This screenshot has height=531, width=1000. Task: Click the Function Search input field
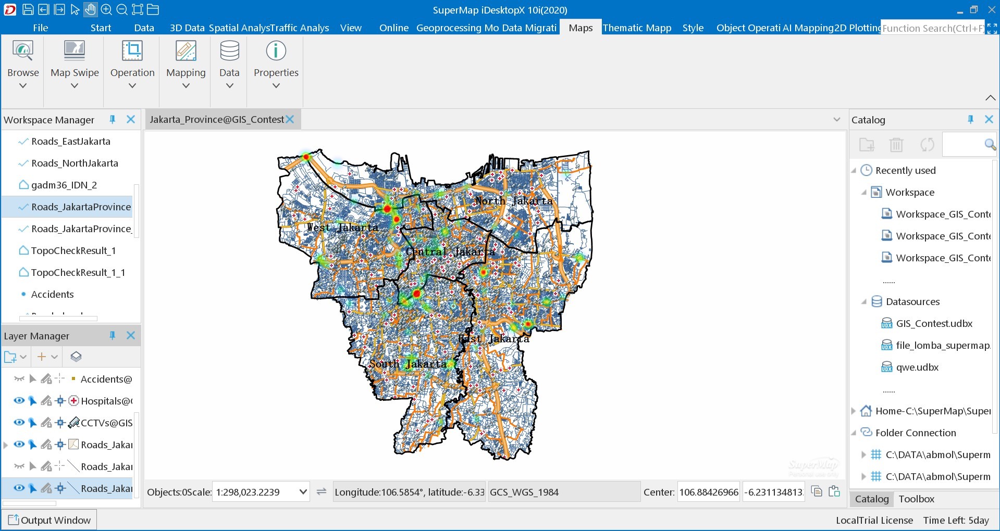coord(933,28)
